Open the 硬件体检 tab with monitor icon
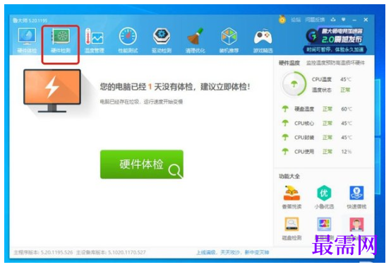Screen dimensions: 391x267 point(27,41)
